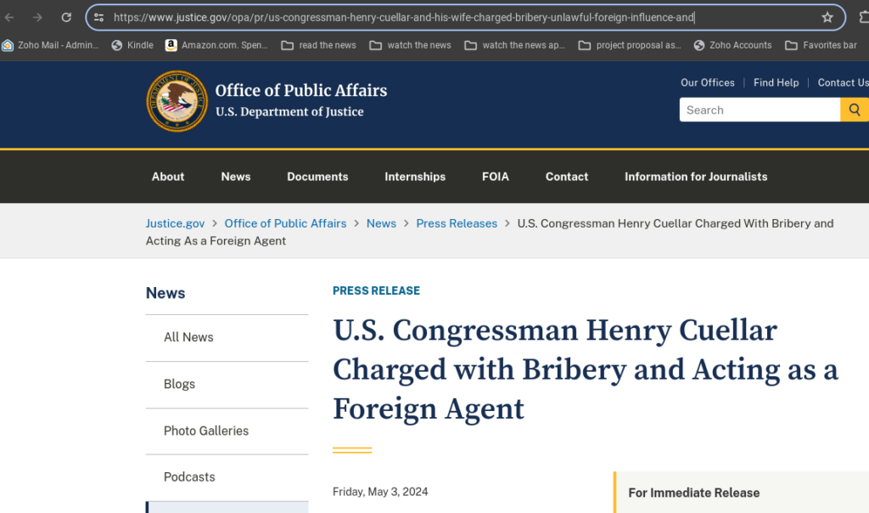Open the FOIA navigation menu item

[495, 177]
